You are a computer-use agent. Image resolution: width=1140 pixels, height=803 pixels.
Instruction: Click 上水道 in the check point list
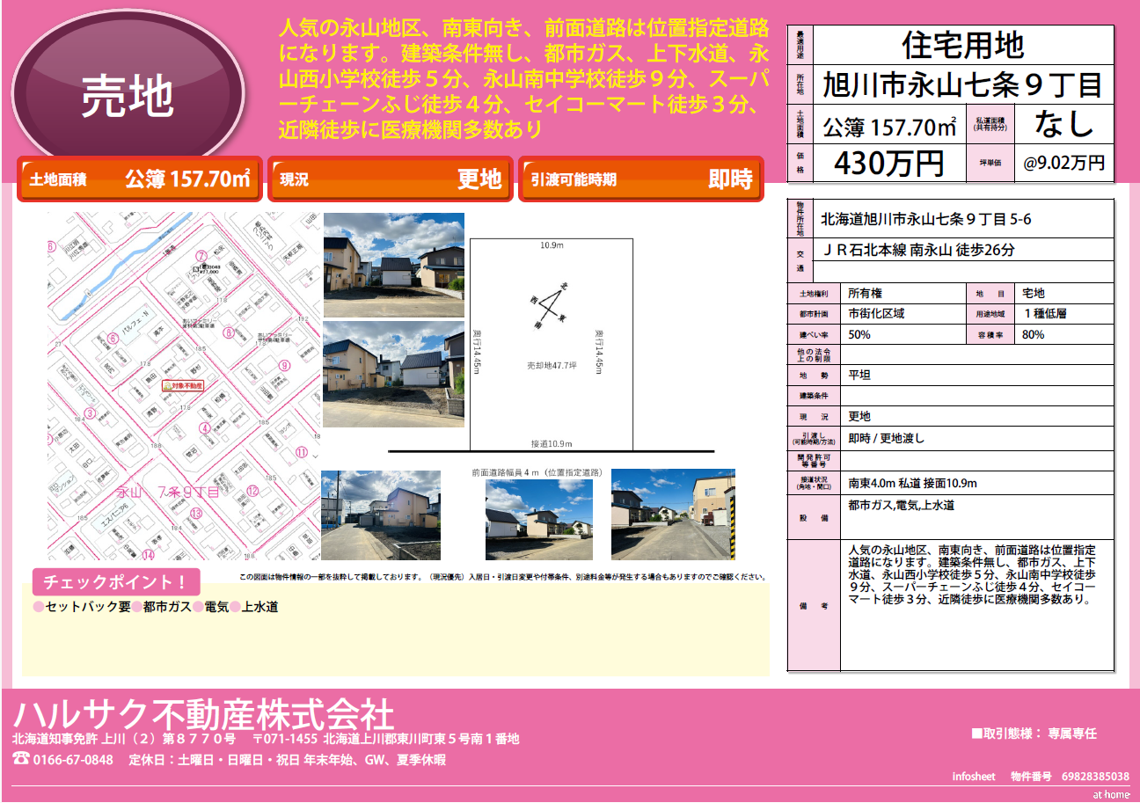pos(260,607)
